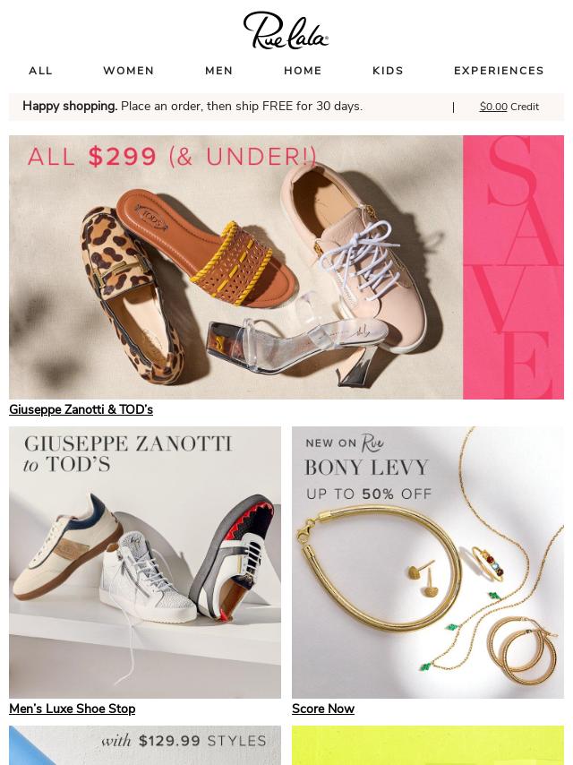Click the leopard print loafer

click(132, 296)
